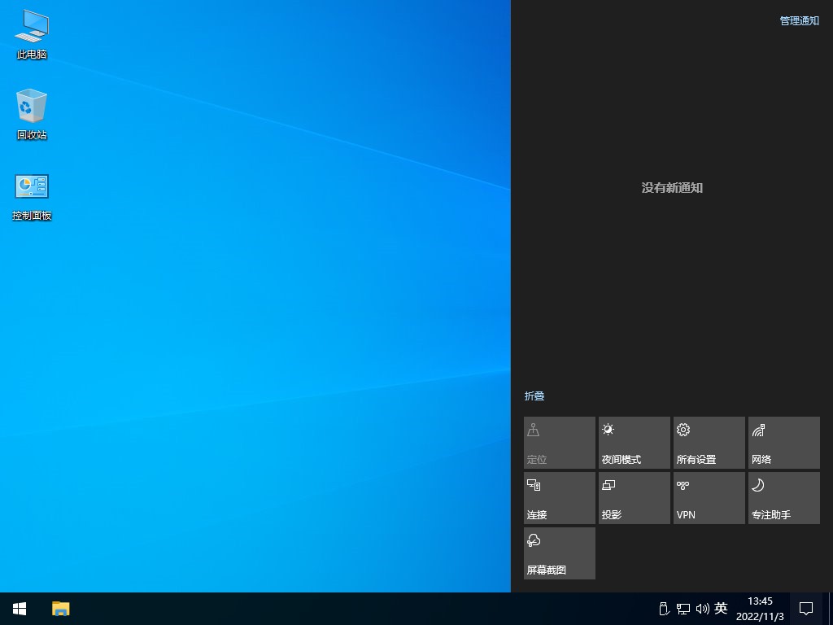
Task: Open the 投影 projection options tile
Action: pos(634,498)
